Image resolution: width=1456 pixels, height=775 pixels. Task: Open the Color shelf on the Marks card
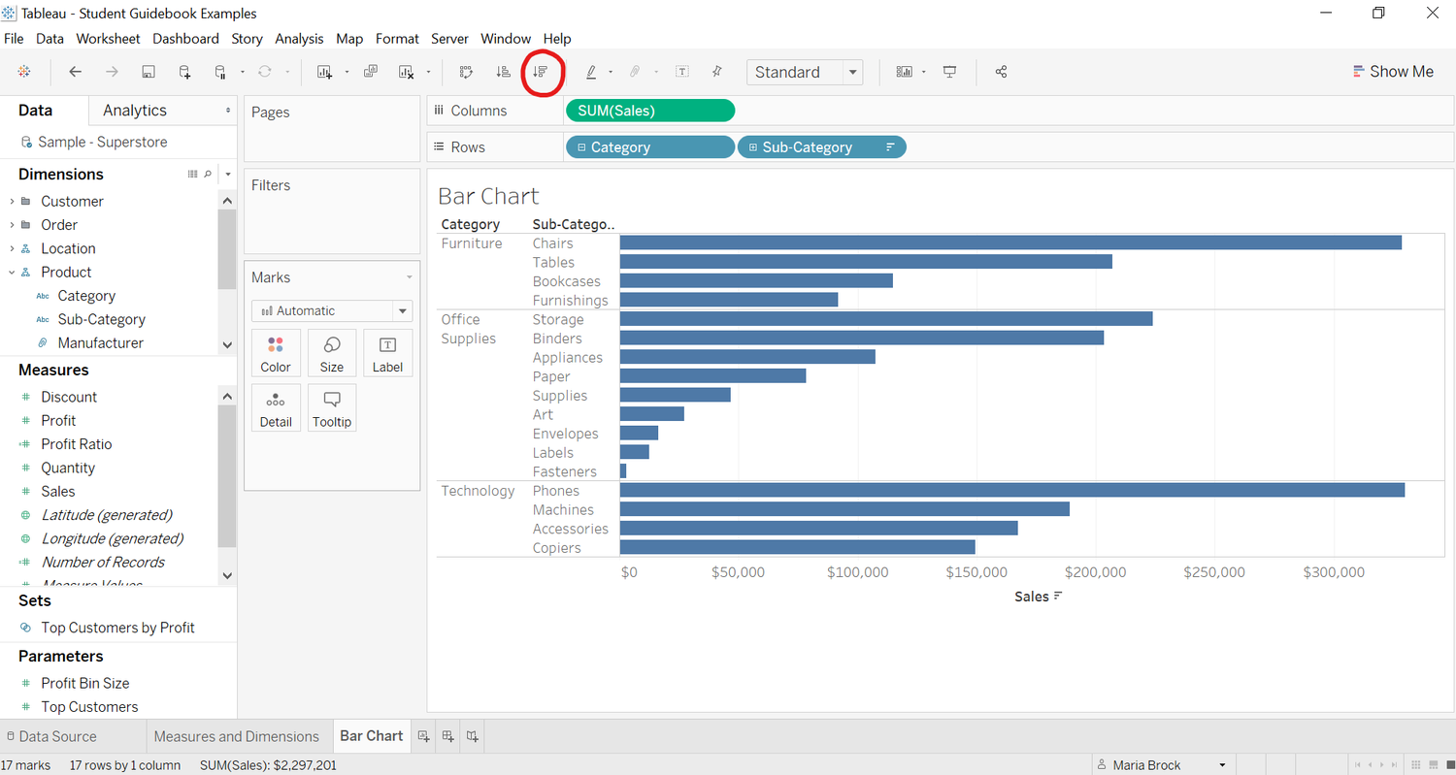coord(276,352)
